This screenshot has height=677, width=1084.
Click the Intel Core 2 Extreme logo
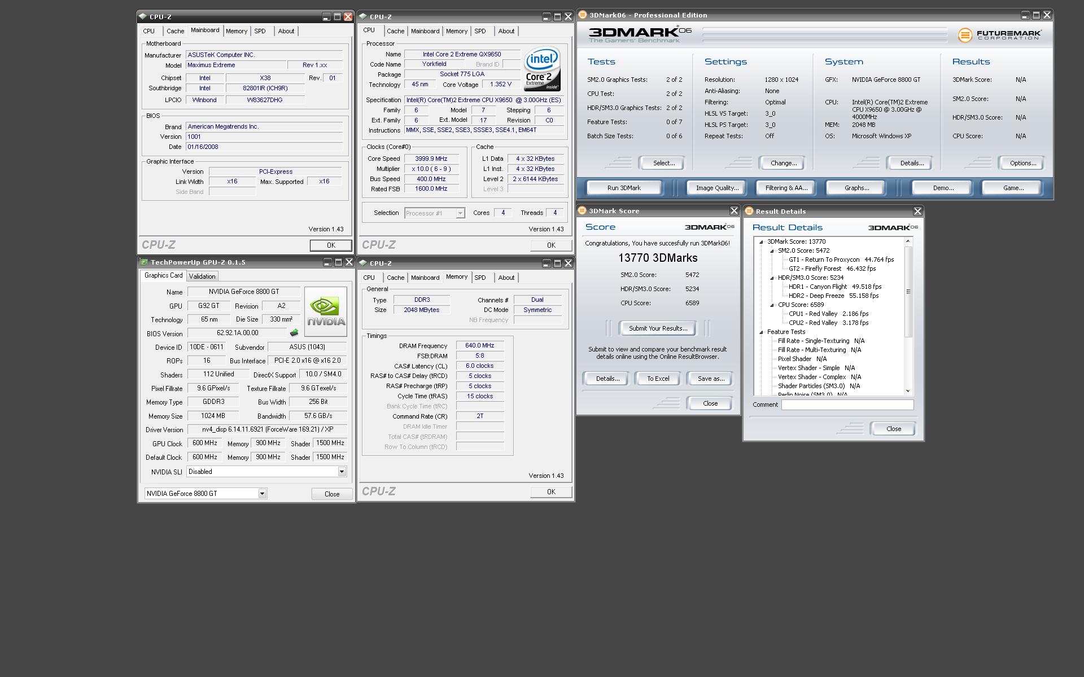pos(542,69)
